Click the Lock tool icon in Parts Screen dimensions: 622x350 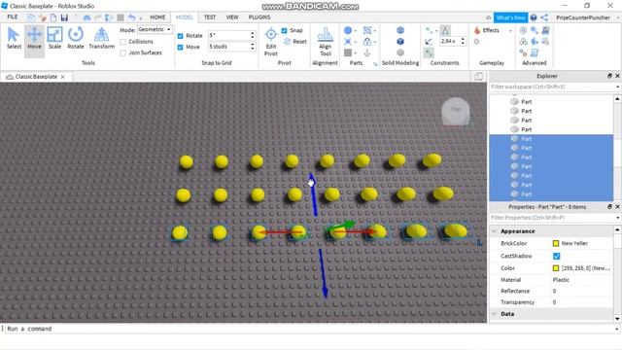pos(367,42)
